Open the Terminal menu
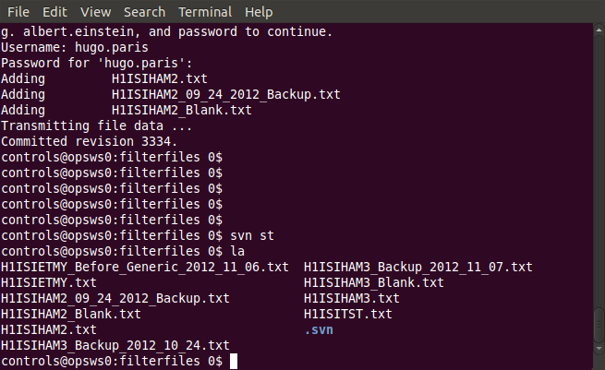 point(205,12)
